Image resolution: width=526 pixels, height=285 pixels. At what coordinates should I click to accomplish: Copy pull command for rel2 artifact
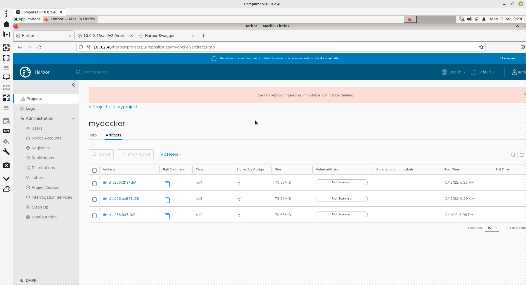167,216
